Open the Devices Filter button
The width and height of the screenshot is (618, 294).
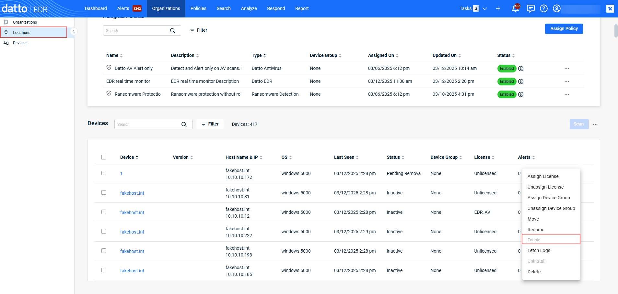(x=210, y=124)
